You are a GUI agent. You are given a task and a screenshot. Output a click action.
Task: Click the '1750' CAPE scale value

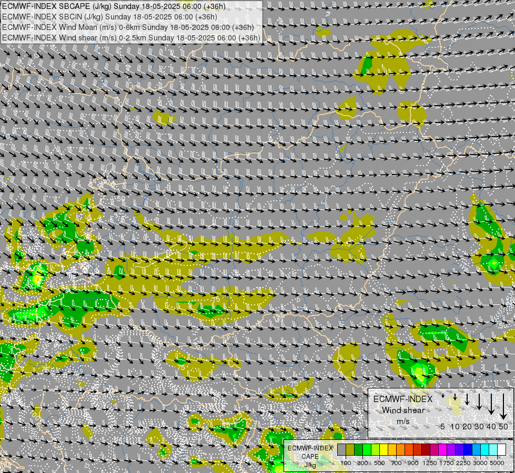pos(447,463)
